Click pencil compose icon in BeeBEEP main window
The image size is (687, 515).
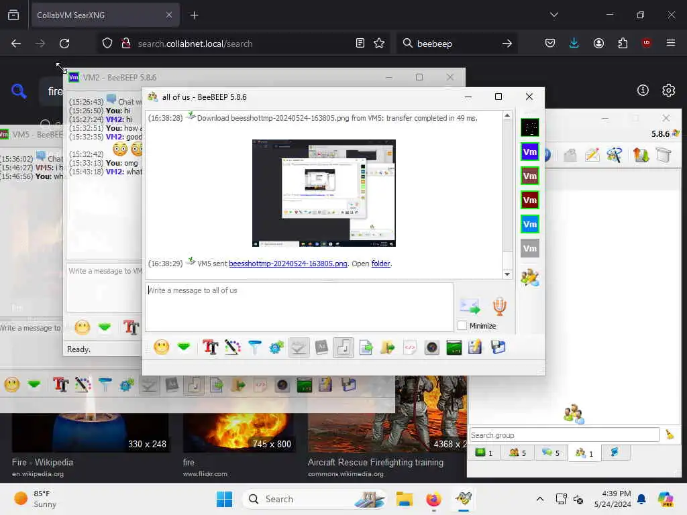point(592,155)
